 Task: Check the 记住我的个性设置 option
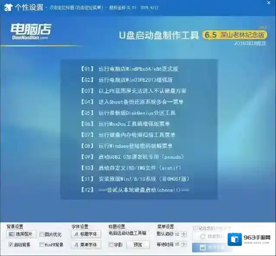(x=196, y=228)
